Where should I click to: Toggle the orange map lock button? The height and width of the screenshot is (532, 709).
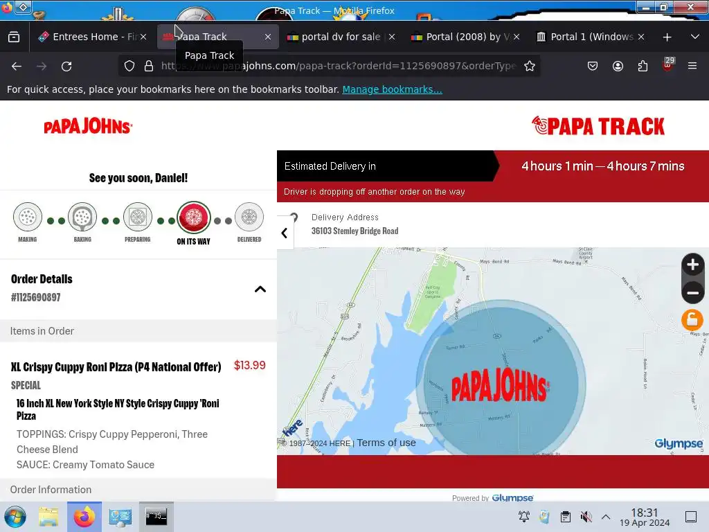click(692, 320)
